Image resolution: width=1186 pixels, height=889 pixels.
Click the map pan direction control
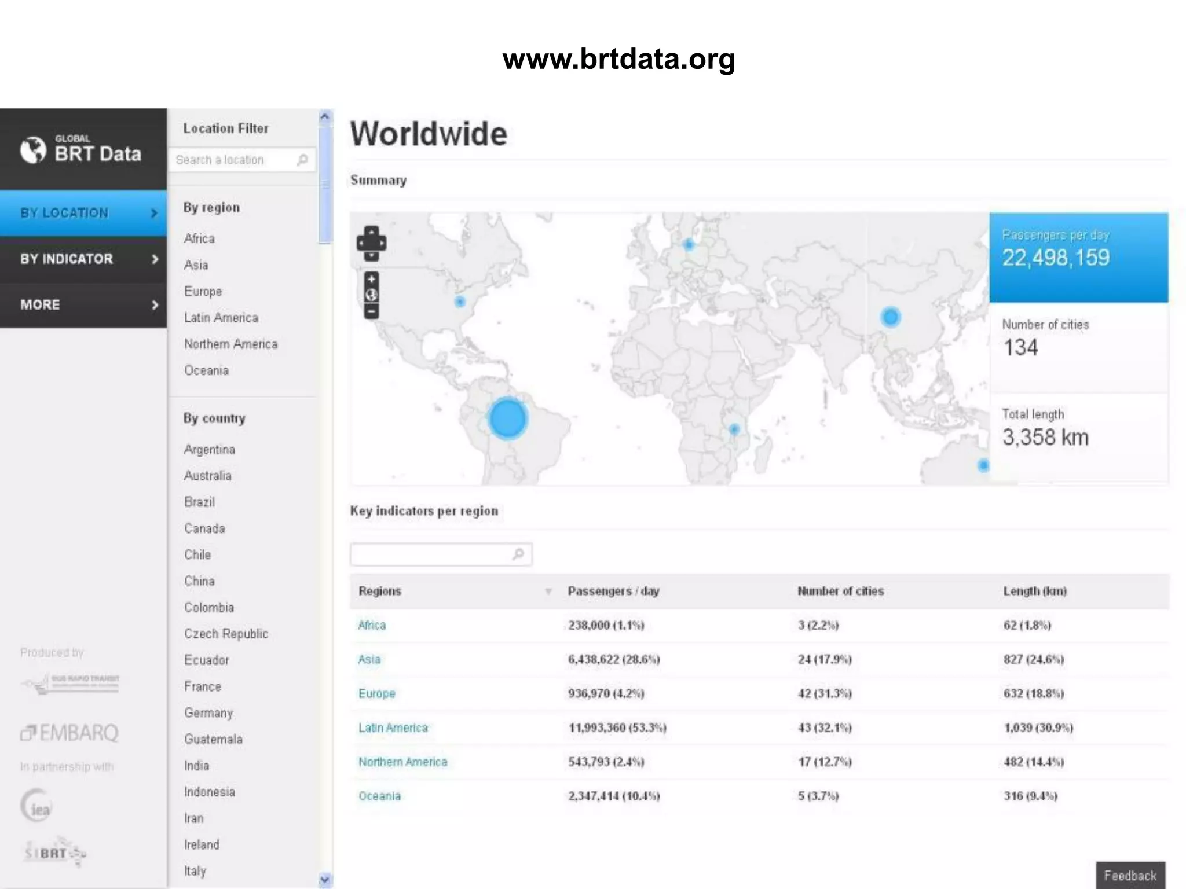(x=371, y=243)
